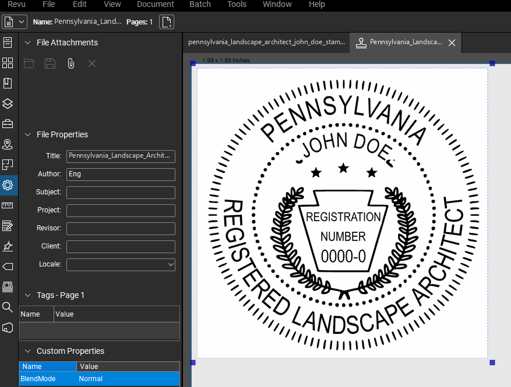The width and height of the screenshot is (511, 387).
Task: Open the Studio panel icon
Action: tap(8, 287)
